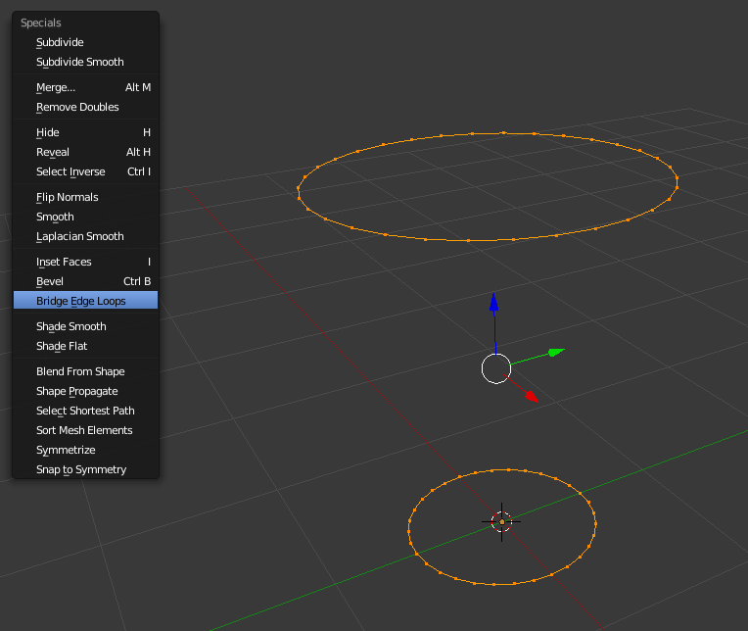
Task: Click the green Y-axis manipulator arrow
Action: click(x=556, y=353)
